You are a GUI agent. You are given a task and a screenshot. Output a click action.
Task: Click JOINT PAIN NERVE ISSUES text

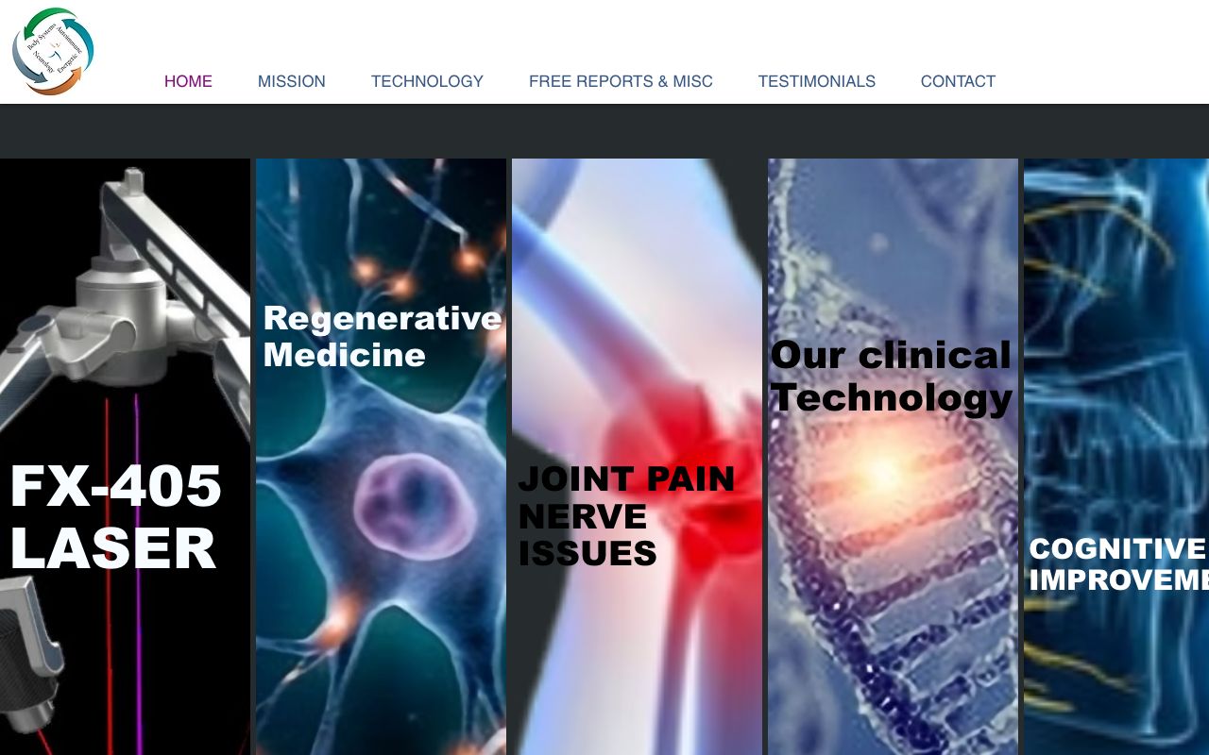626,516
